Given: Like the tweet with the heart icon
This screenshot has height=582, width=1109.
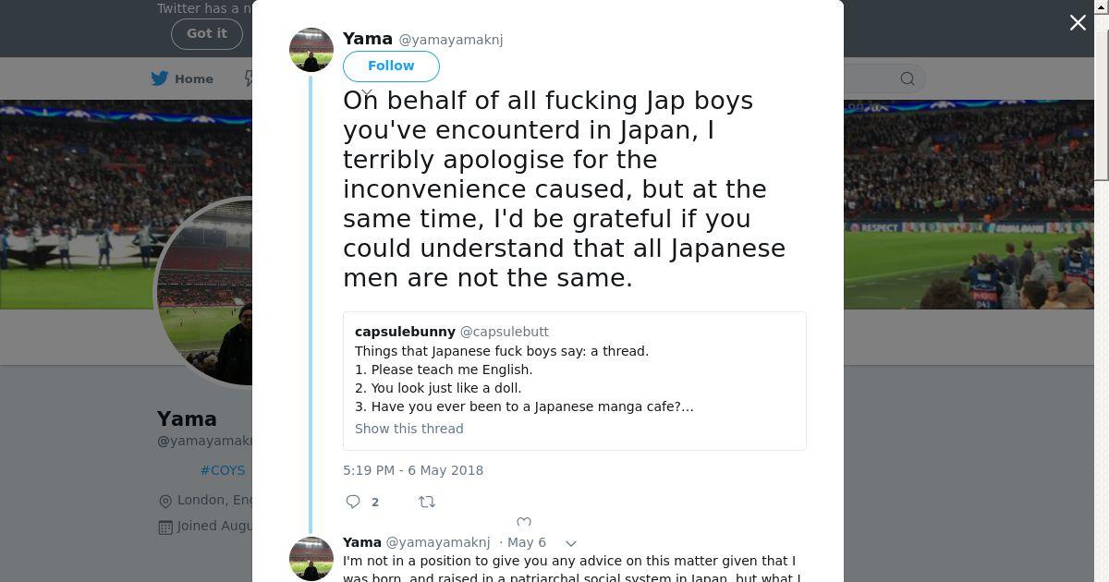Looking at the screenshot, I should click(x=524, y=523).
